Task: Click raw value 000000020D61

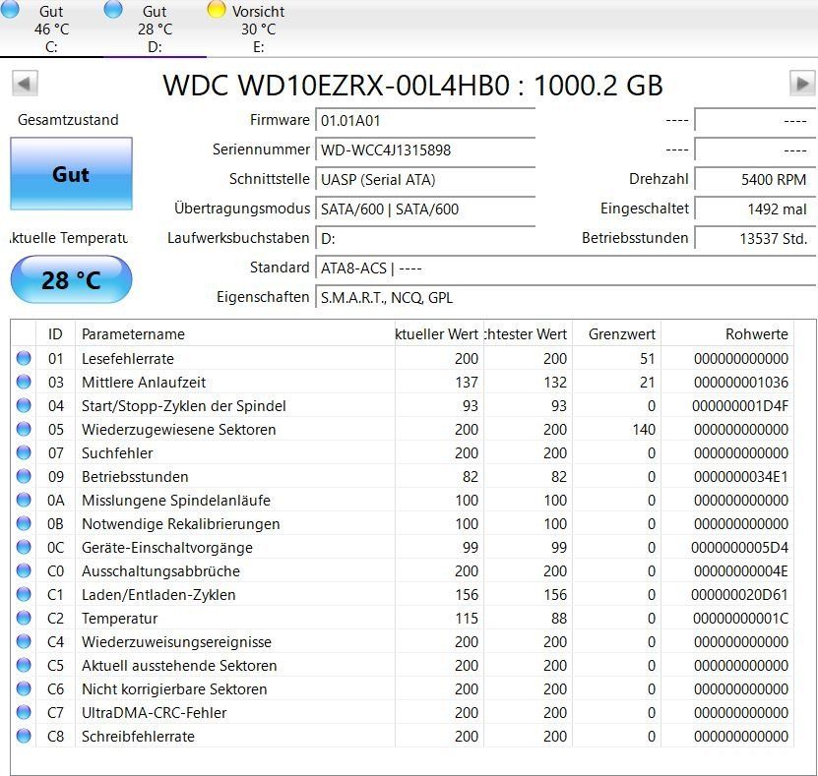Action: 739,595
